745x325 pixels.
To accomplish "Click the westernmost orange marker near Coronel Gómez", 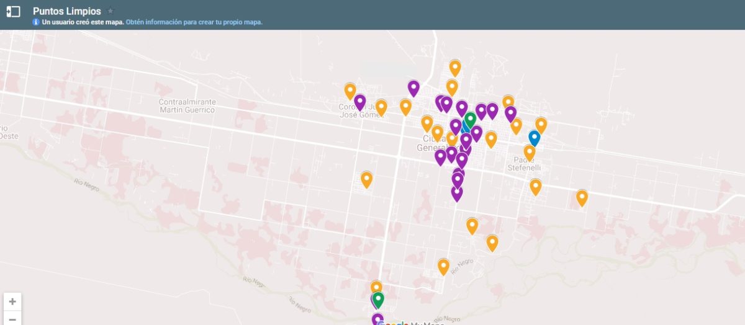I will coord(350,91).
